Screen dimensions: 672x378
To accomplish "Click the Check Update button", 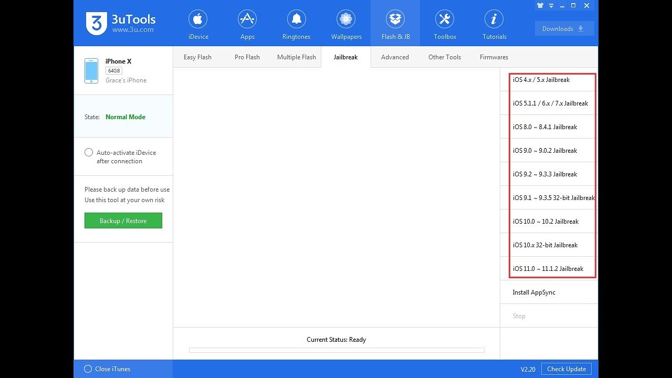I will [566, 369].
